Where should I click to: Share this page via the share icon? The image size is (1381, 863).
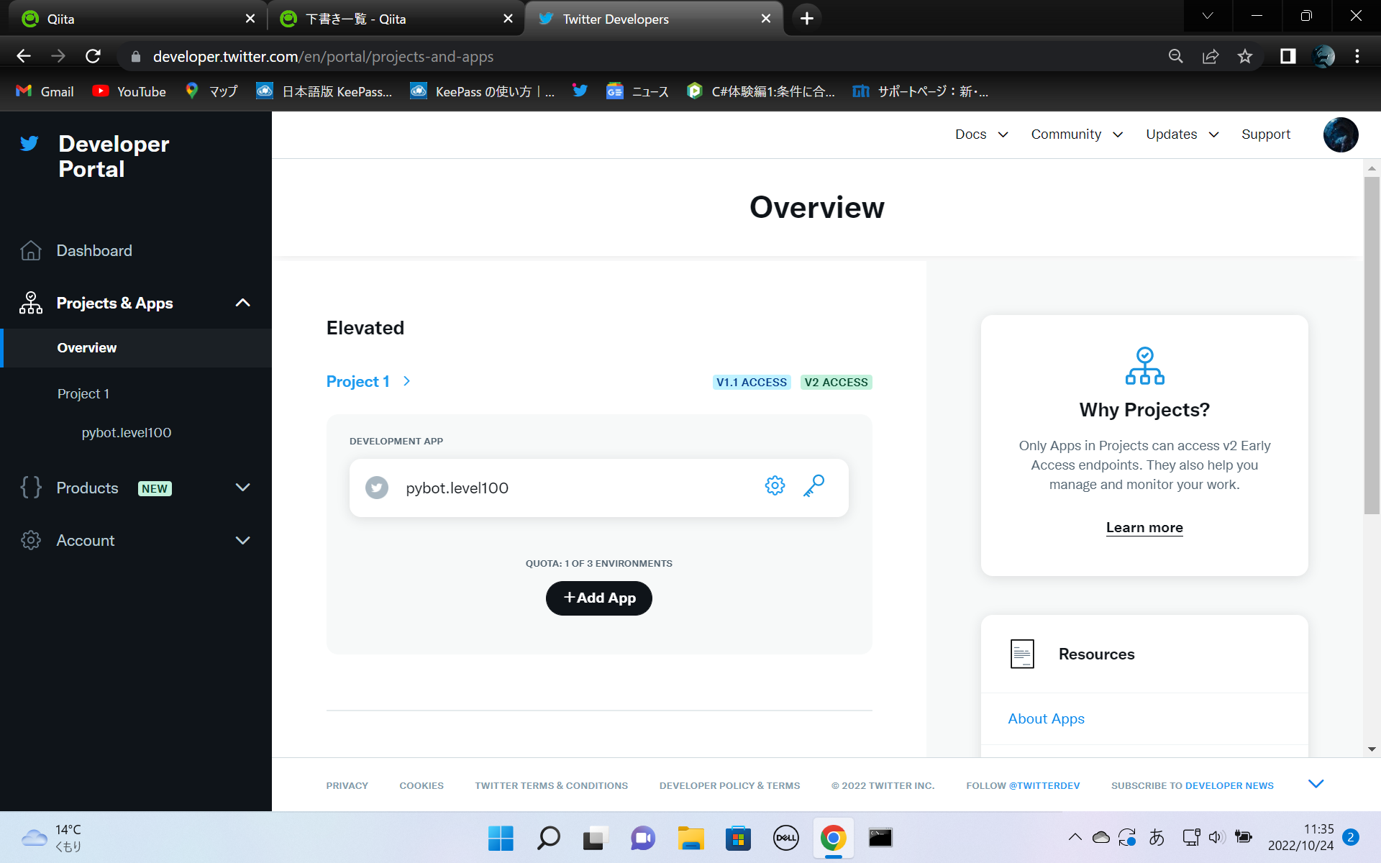coord(1211,56)
